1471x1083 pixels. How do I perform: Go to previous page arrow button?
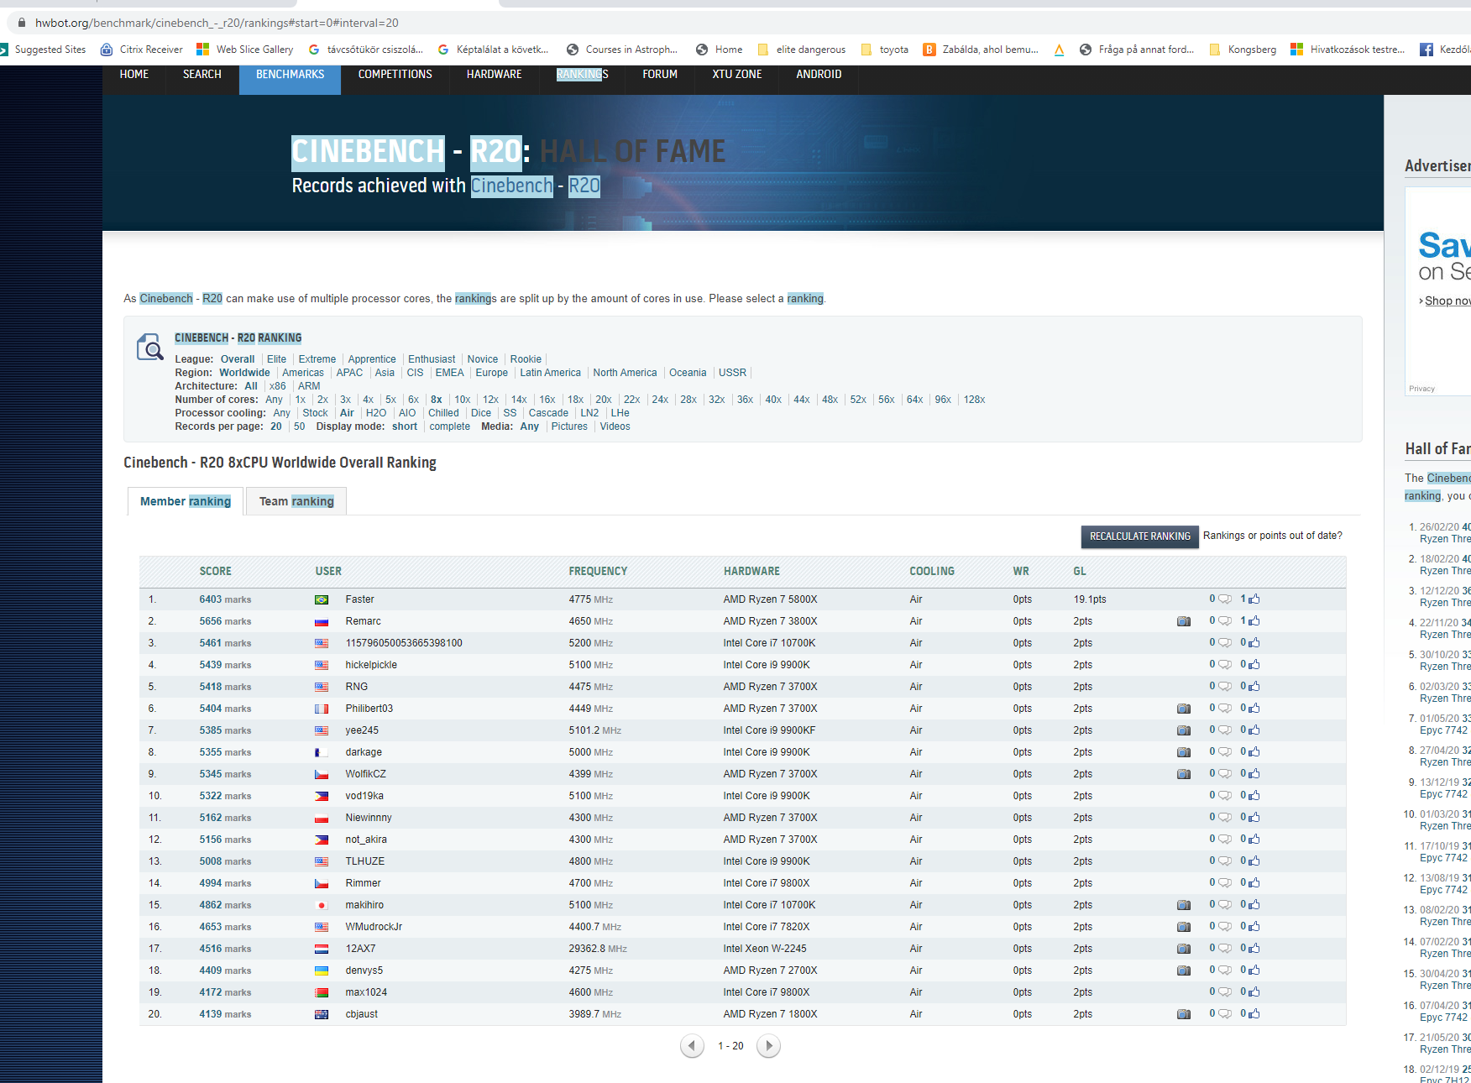coord(692,1046)
